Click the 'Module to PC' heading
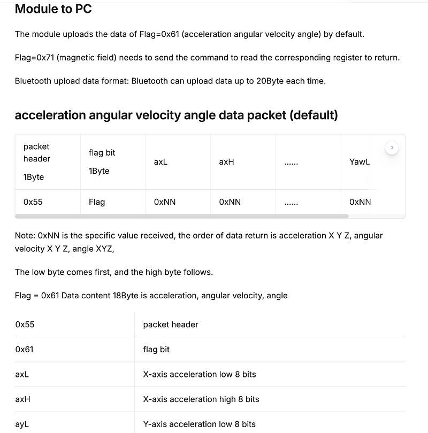428x433 pixels. coord(53,9)
